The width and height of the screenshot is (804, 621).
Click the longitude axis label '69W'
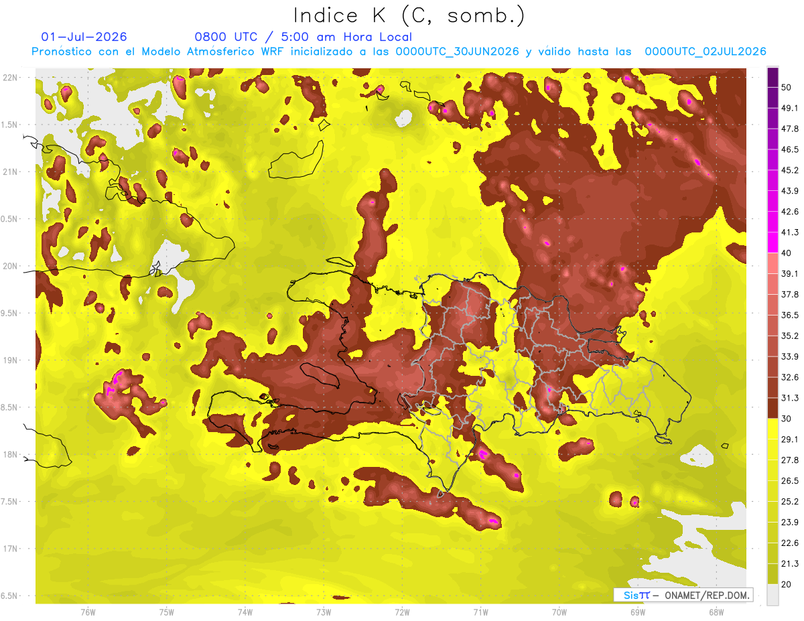[x=637, y=612]
